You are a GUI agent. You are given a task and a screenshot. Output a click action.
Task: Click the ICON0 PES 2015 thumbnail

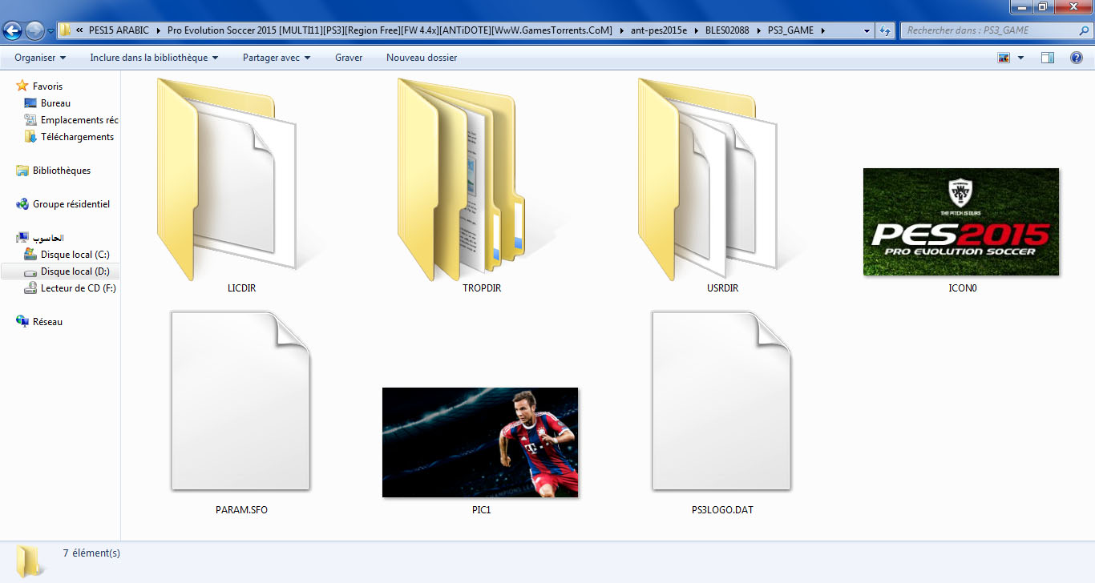(x=960, y=222)
